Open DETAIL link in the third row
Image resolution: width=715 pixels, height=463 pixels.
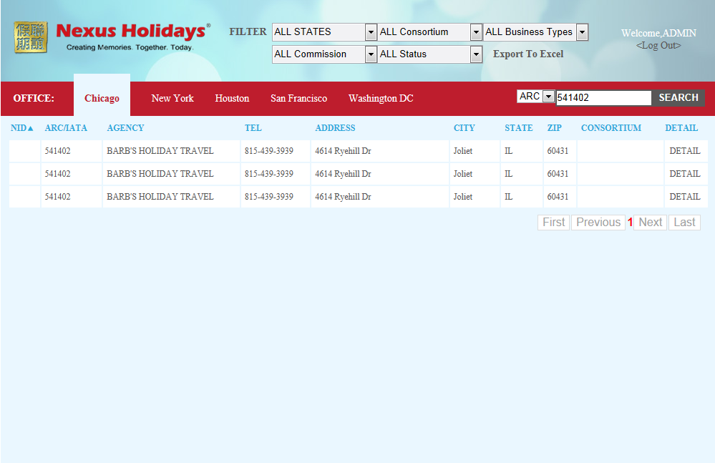[684, 196]
